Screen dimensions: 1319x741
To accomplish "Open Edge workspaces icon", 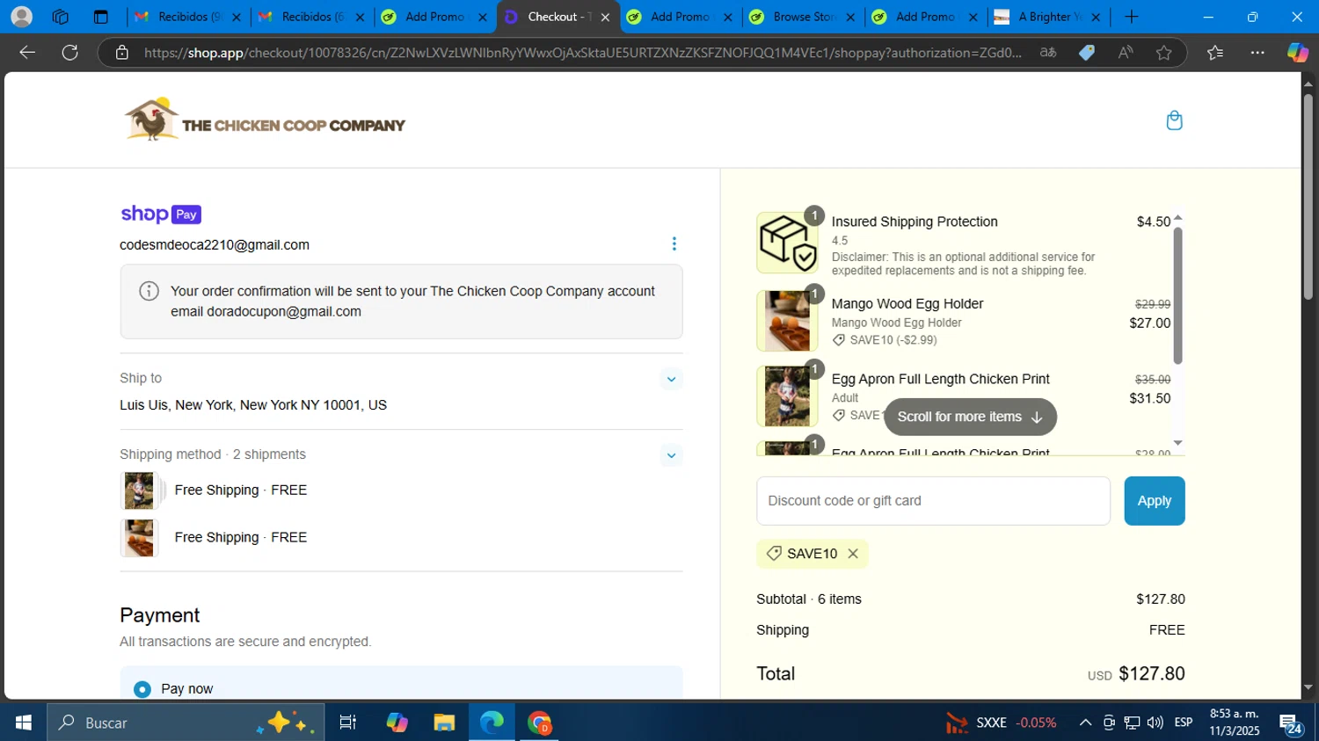I will 61,17.
